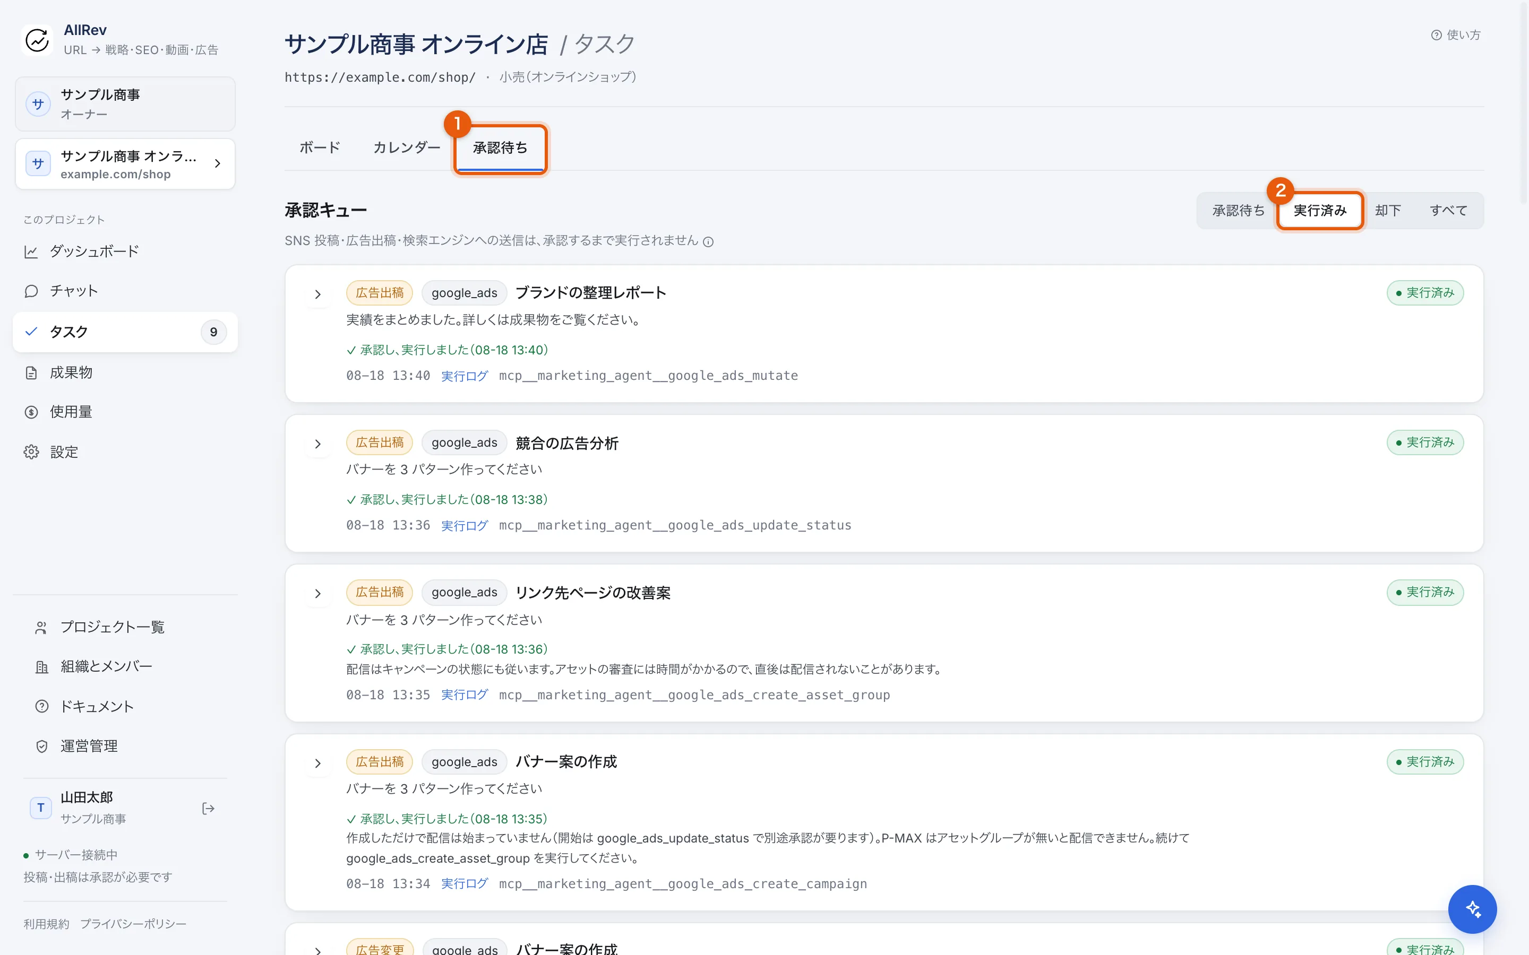The height and width of the screenshot is (955, 1529).
Task: Open 実行ログ for google_ads_create_asset_group entry
Action: pos(465,695)
